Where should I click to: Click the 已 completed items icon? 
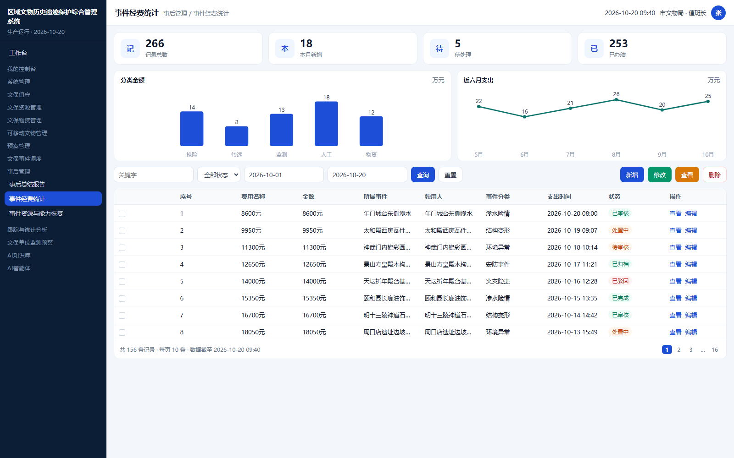pyautogui.click(x=594, y=49)
